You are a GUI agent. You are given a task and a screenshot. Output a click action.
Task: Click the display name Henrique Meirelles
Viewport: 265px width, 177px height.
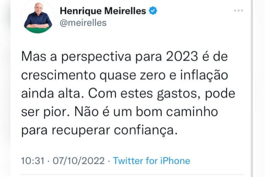[x=103, y=11]
